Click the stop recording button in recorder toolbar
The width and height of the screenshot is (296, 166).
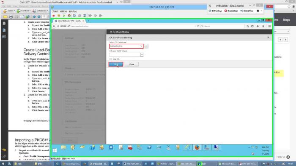coord(231,11)
